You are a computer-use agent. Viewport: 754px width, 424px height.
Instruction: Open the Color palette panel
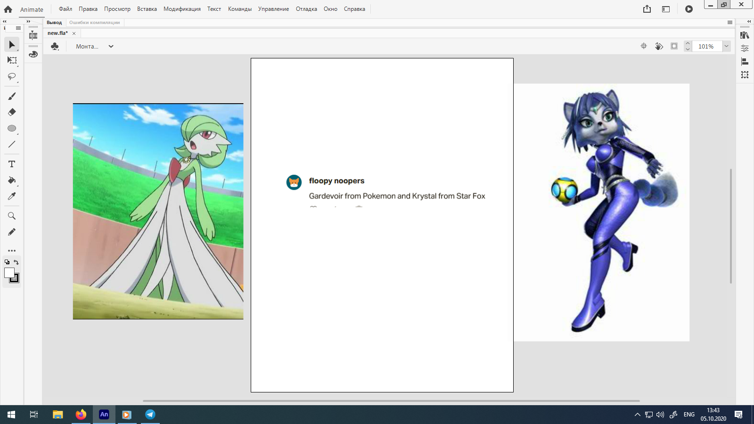click(33, 54)
